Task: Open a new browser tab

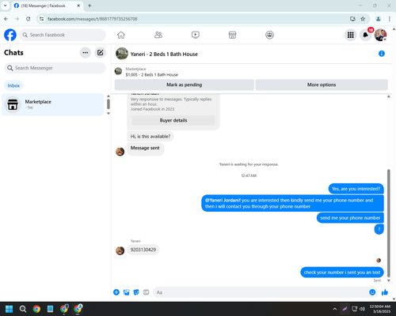Action: pos(89,6)
